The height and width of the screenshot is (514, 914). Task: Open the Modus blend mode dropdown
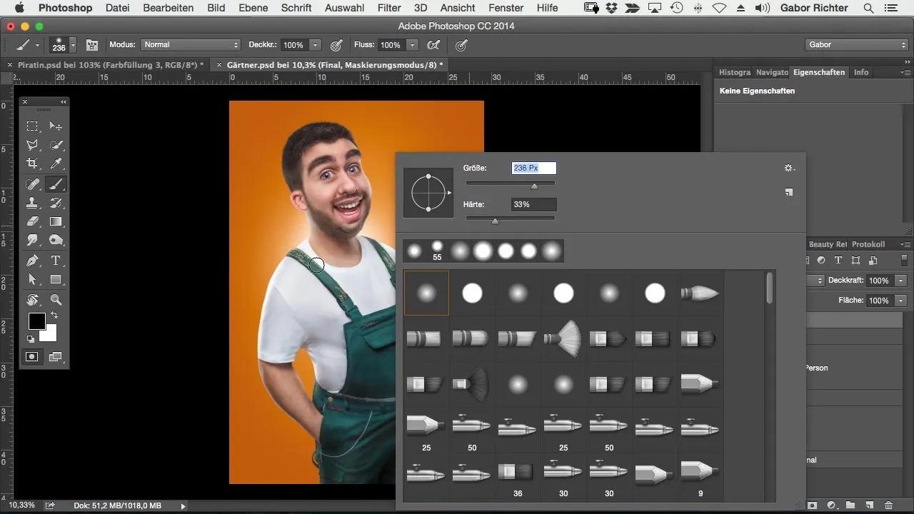[191, 45]
